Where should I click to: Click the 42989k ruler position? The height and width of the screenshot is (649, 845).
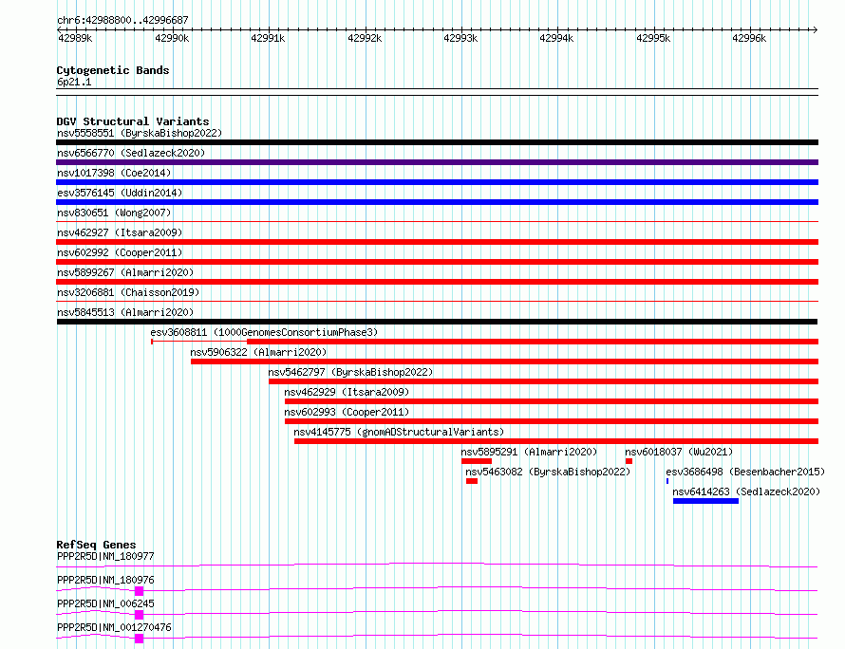point(75,38)
